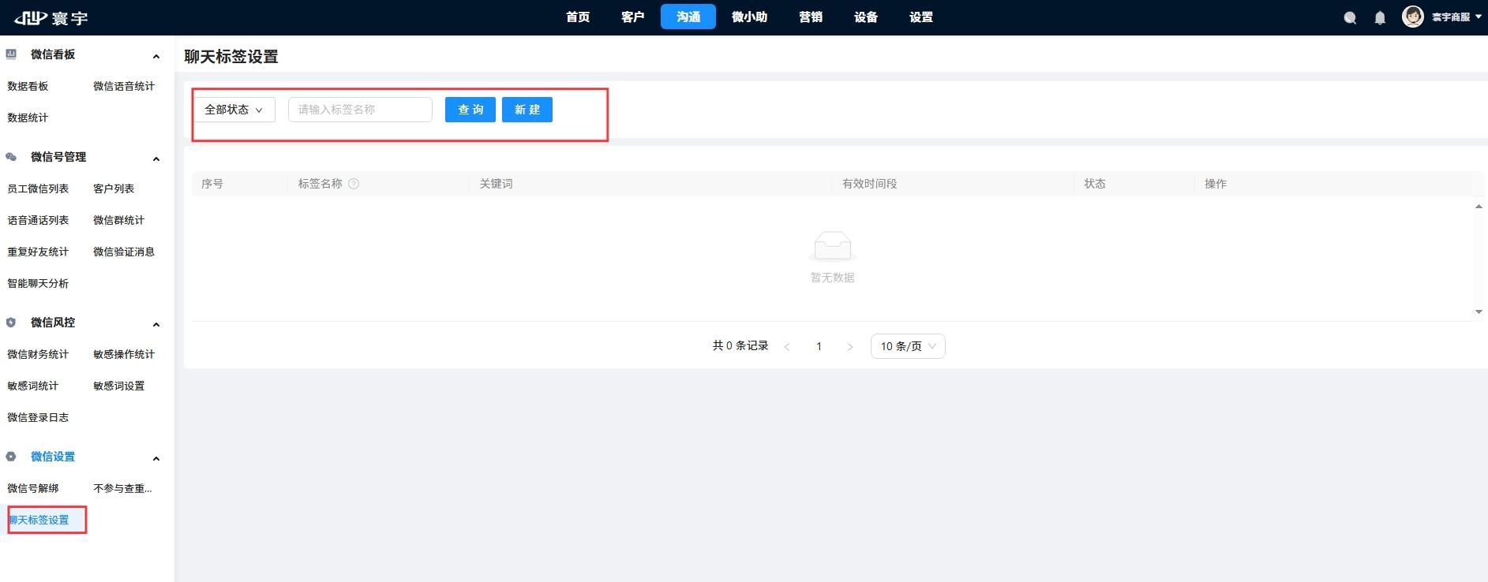Open 智能聊天分析

38,283
